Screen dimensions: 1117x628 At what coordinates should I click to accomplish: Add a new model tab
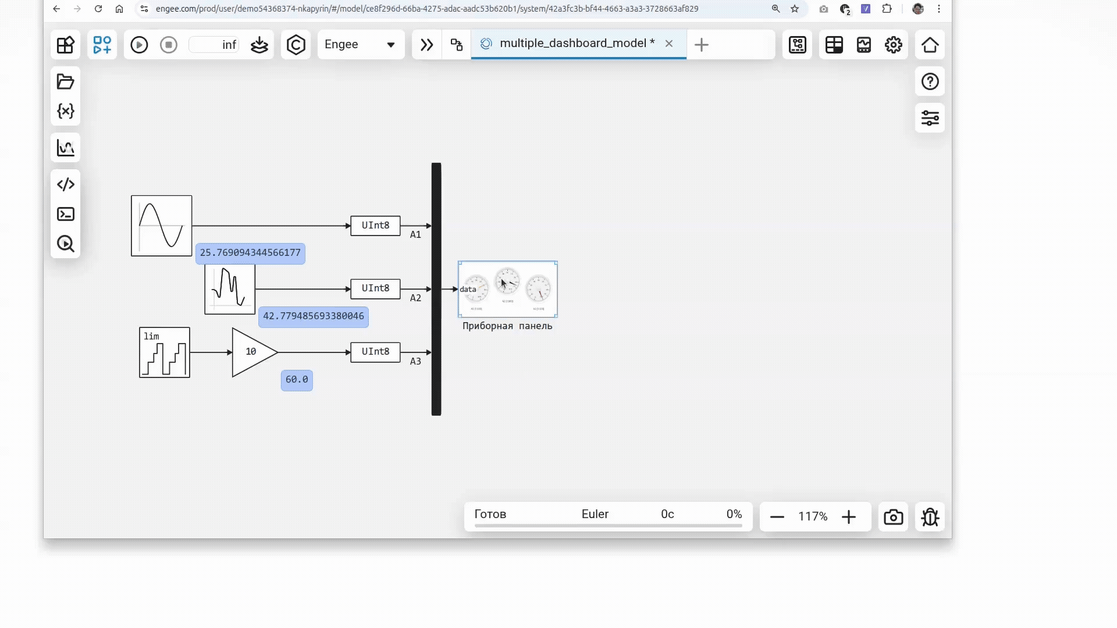[x=701, y=45]
